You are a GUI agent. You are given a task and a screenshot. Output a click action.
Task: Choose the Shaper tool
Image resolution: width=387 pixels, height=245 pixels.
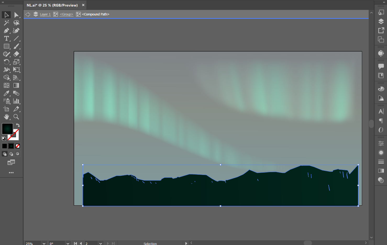coord(7,54)
